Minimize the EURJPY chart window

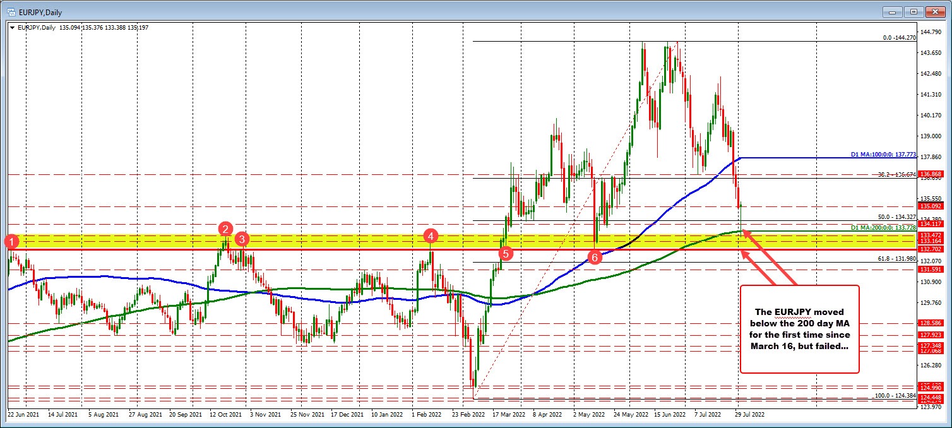click(892, 11)
